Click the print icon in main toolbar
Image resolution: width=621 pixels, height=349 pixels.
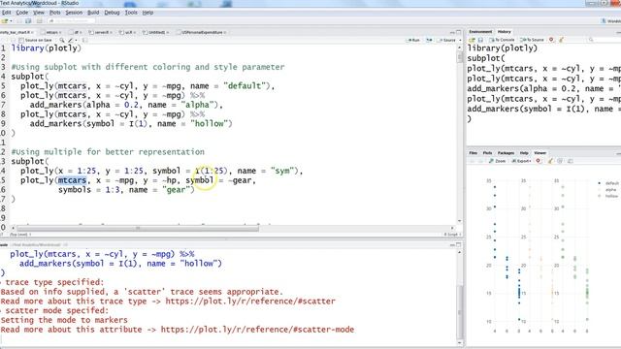pyautogui.click(x=39, y=21)
